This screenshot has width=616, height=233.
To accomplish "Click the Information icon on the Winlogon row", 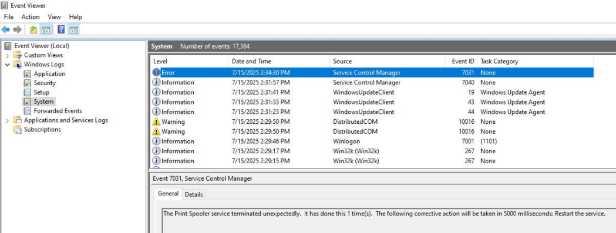I will point(156,141).
